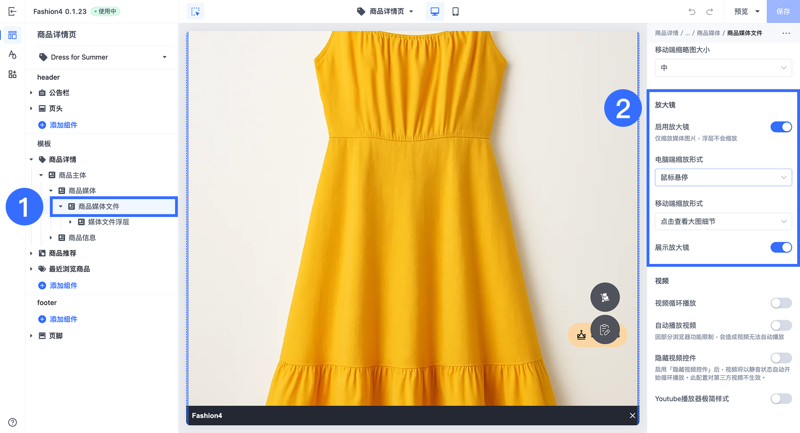Activate the element inspector selection tool
The height and width of the screenshot is (433, 800).
(x=195, y=11)
